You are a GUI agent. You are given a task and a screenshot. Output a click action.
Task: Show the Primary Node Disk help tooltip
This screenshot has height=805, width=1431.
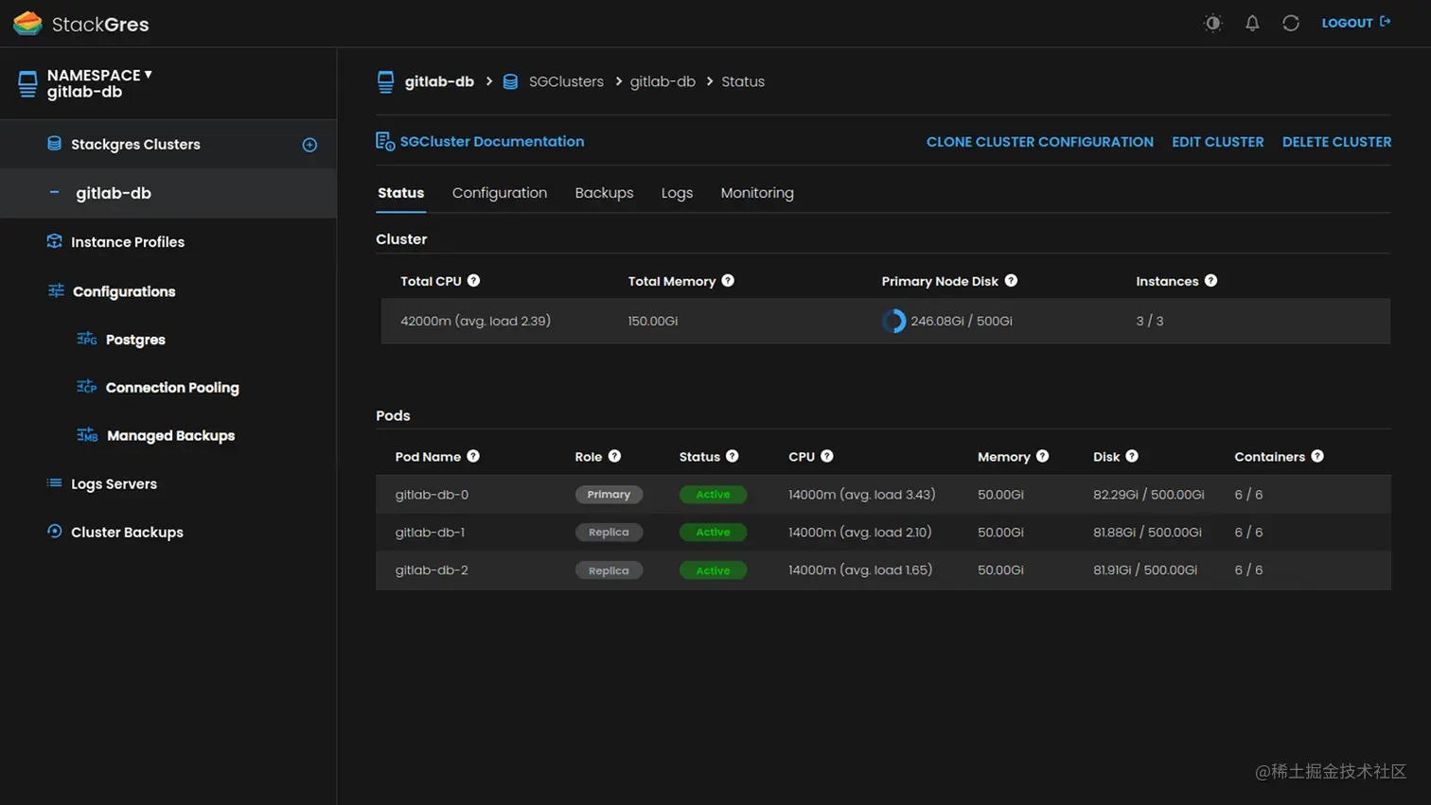[x=1011, y=281]
